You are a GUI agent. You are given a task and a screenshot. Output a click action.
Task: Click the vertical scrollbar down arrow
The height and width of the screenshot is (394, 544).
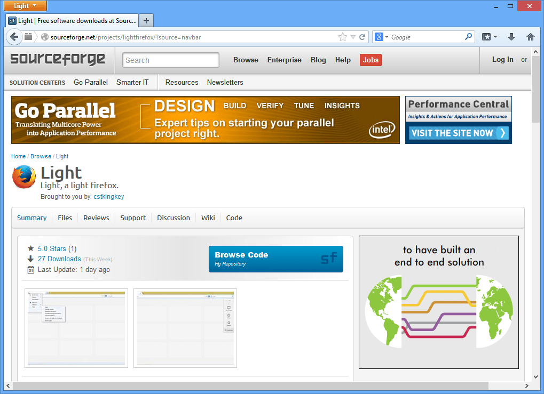click(x=535, y=377)
